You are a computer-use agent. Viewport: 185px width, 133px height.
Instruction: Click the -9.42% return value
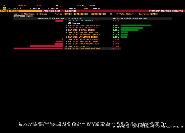click(x=115, y=48)
